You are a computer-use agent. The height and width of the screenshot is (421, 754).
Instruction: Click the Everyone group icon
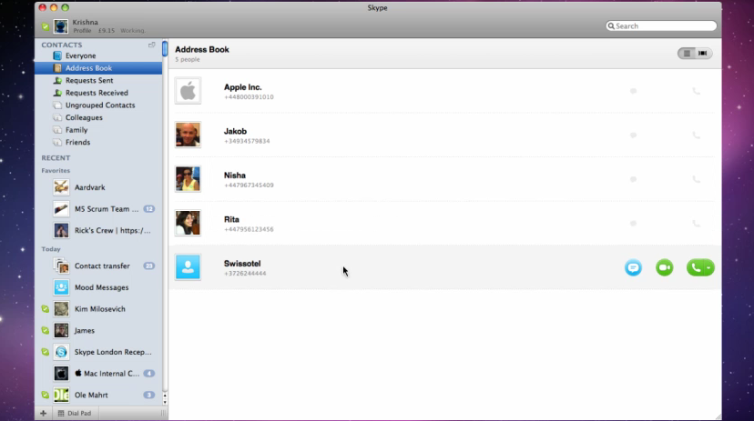57,55
